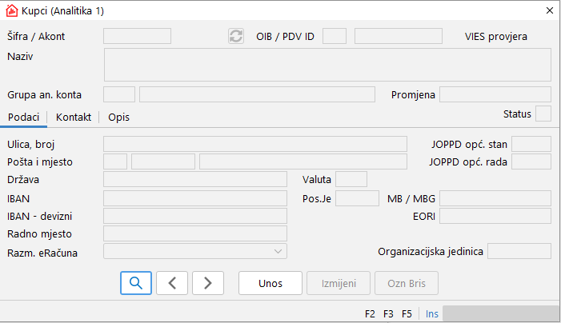Viewport: 561px width, 323px height.
Task: Click the Naziv text area
Action: tap(327, 65)
